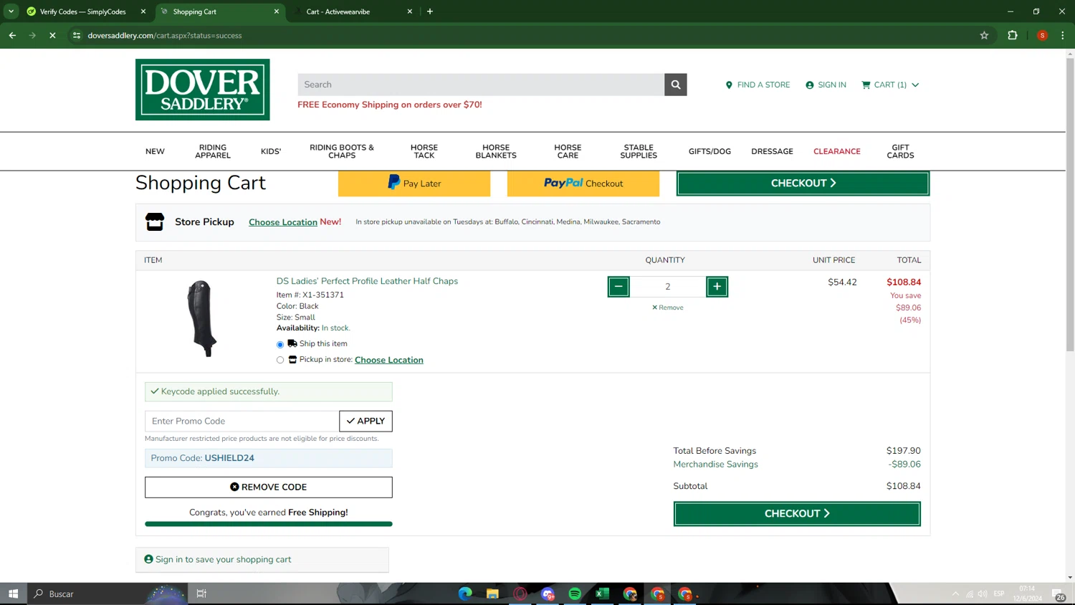Open Microsoft Edge from taskbar
The height and width of the screenshot is (605, 1075).
(465, 594)
